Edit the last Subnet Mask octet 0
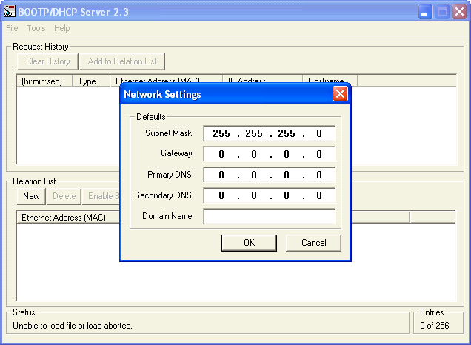471x345 pixels. (319, 133)
